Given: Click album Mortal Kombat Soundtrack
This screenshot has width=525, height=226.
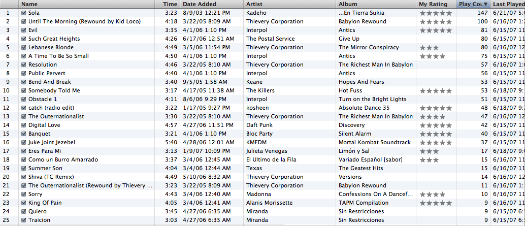Looking at the screenshot, I should point(375,142).
